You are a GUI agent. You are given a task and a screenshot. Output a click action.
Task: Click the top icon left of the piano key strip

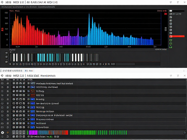pyautogui.click(x=6, y=53)
